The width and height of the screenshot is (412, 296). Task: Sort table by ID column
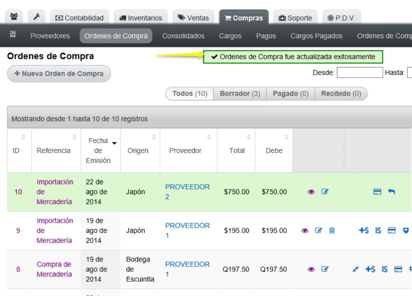pyautogui.click(x=19, y=150)
